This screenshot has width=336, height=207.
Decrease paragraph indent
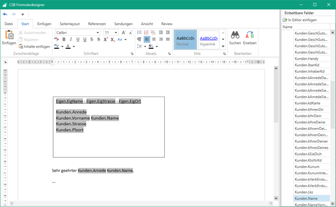point(161,32)
